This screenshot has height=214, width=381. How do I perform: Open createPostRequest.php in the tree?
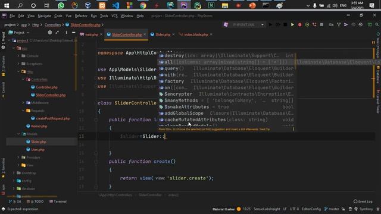tap(52, 118)
